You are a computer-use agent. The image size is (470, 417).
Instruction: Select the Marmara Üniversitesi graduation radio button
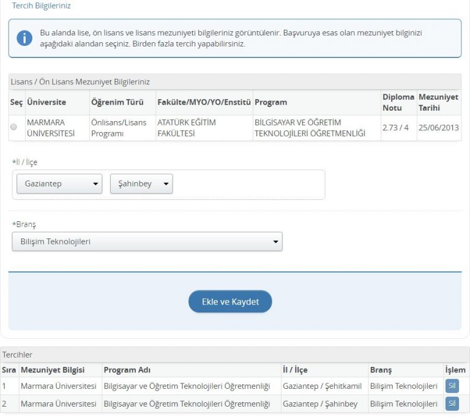pyautogui.click(x=13, y=127)
